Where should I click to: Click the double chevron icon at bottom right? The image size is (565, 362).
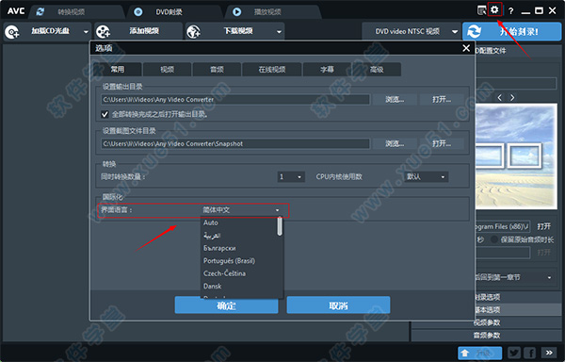(549, 353)
